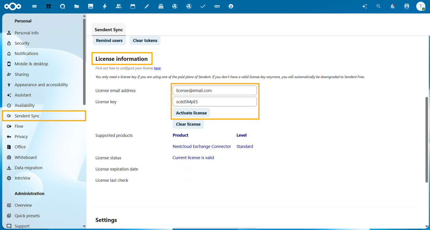Click into the License key field

[215, 102]
